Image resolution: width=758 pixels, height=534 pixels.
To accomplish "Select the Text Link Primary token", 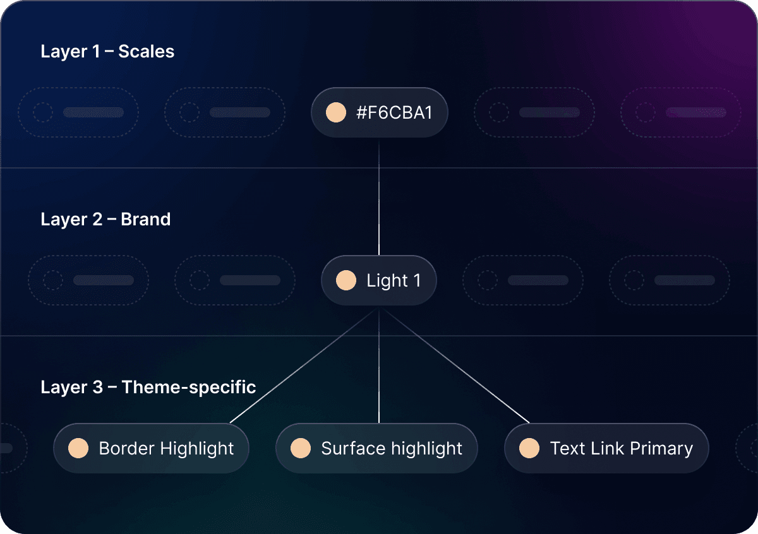I will [606, 449].
